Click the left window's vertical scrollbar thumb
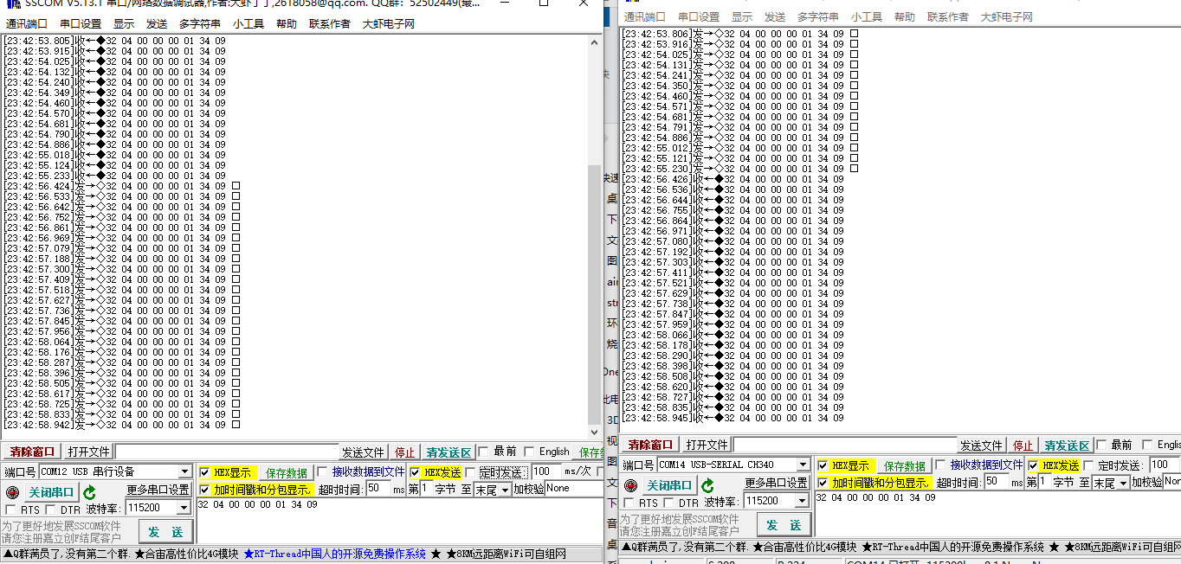 (594, 294)
